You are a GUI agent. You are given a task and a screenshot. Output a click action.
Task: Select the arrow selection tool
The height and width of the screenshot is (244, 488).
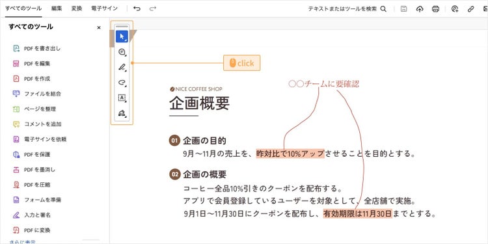122,36
